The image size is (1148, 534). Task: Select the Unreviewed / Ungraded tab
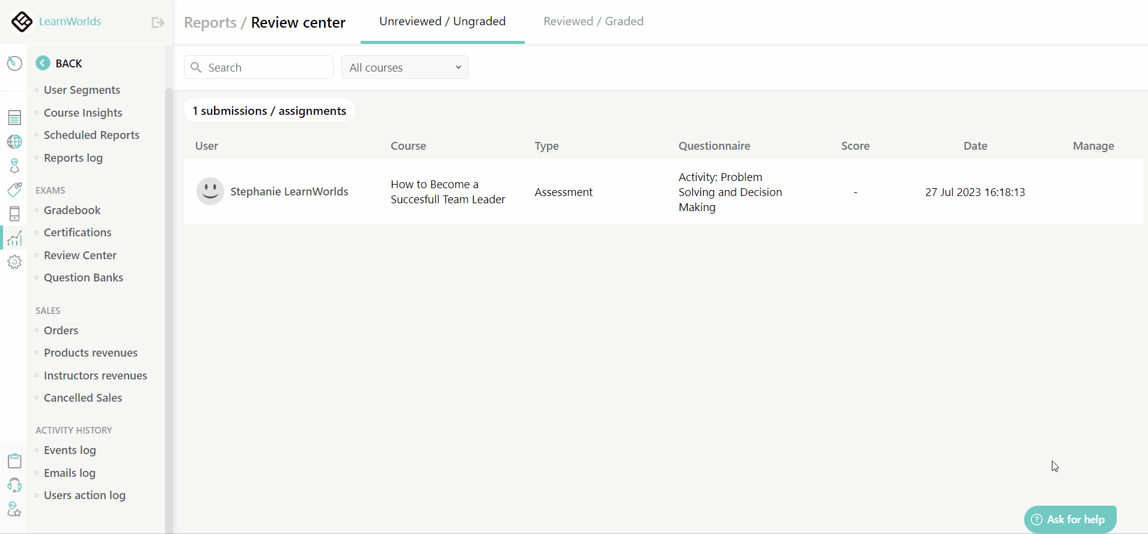(x=442, y=22)
